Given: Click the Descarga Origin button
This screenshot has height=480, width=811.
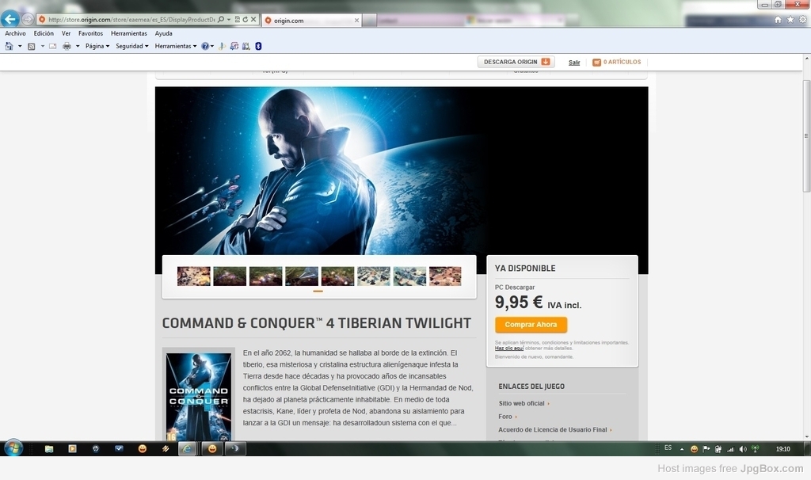Looking at the screenshot, I should [x=516, y=62].
